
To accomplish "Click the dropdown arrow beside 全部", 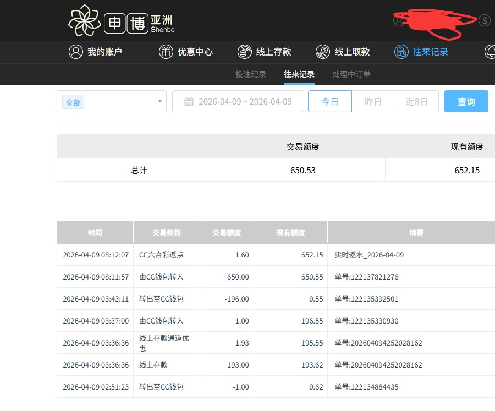I will [159, 102].
